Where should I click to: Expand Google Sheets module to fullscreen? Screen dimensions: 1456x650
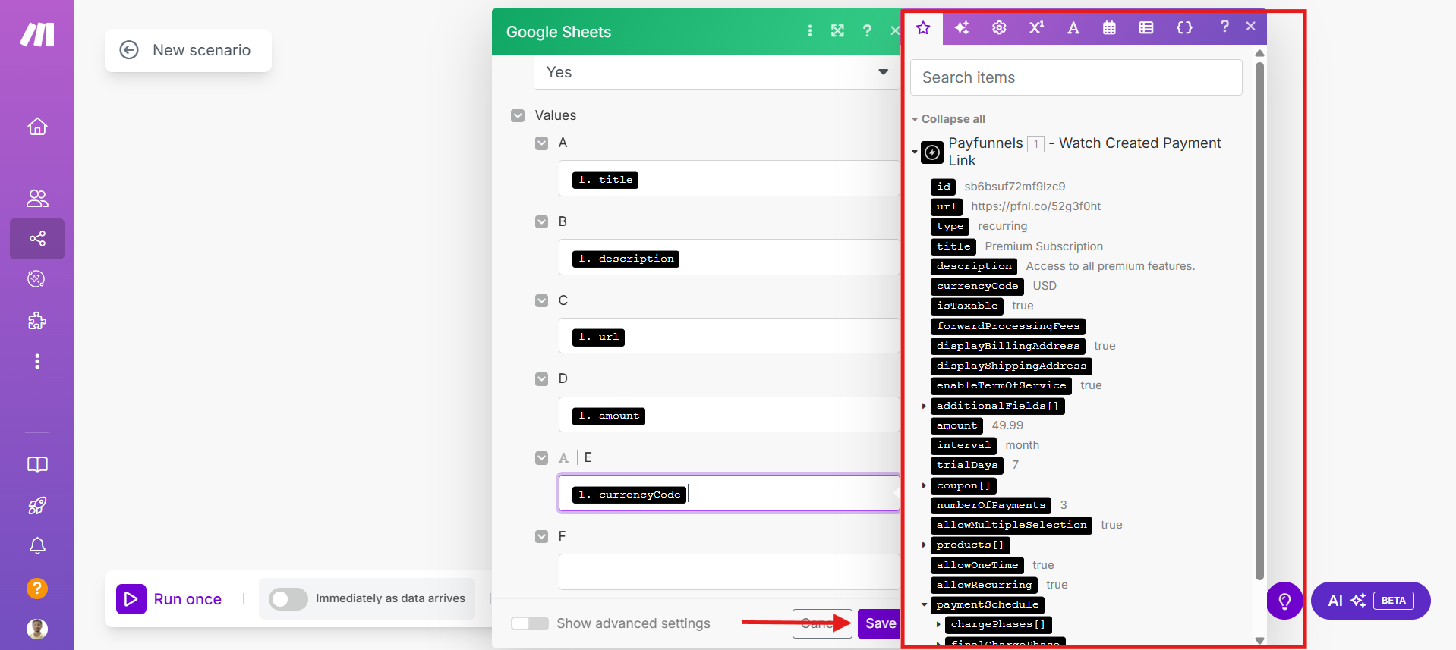(x=837, y=31)
